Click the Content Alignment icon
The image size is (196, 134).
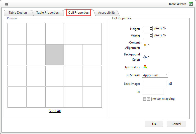[x=145, y=45]
